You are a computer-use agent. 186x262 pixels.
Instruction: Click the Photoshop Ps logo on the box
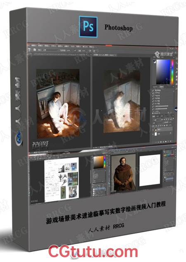click(88, 27)
